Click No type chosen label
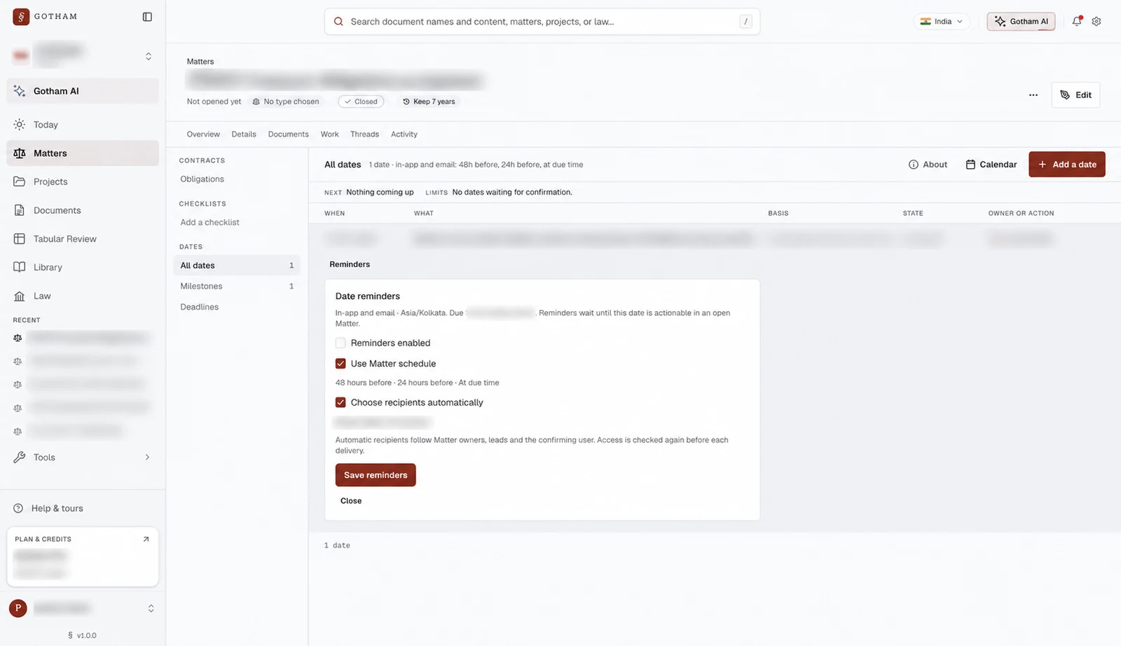1121x646 pixels. (286, 102)
